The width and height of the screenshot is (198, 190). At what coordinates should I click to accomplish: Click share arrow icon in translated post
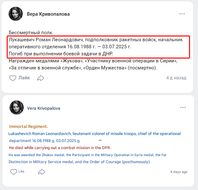click(42, 172)
